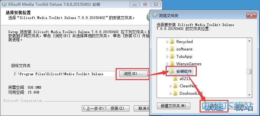260x116 pixels.
Task: Click the ali213 folder icon
Action: (175, 78)
